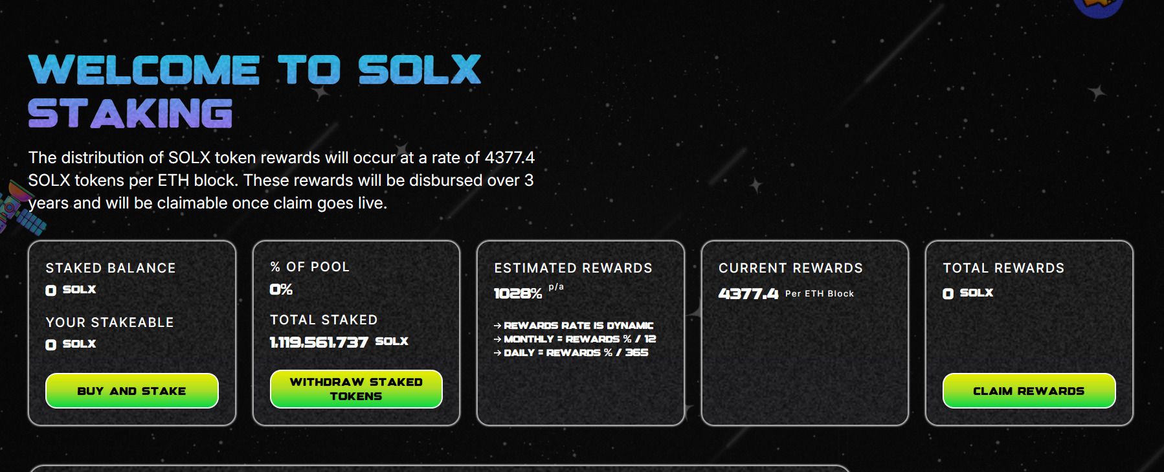The height and width of the screenshot is (472, 1164).
Task: Click the Buy and Stake button
Action: (131, 390)
